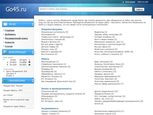
Task: Open Металлы (3) category
Action: (x=47, y=99)
